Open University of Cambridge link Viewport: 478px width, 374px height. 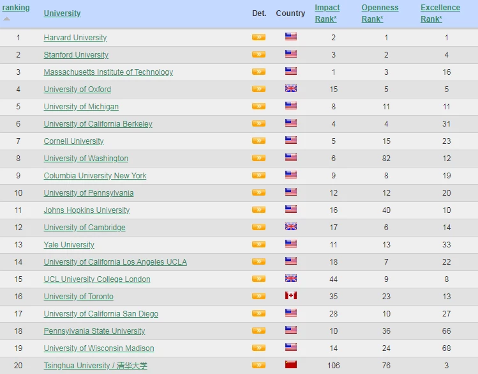[x=84, y=227]
